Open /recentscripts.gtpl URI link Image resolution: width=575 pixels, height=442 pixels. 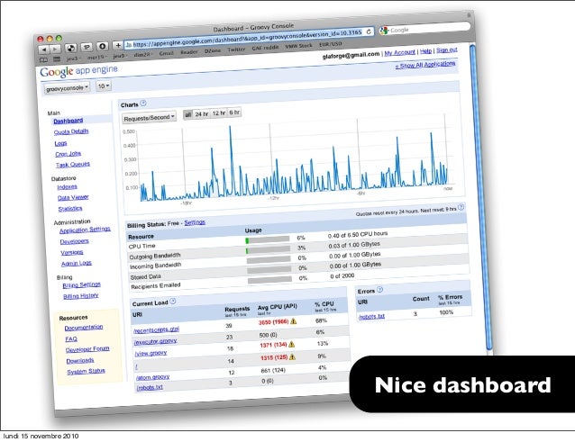point(157,329)
